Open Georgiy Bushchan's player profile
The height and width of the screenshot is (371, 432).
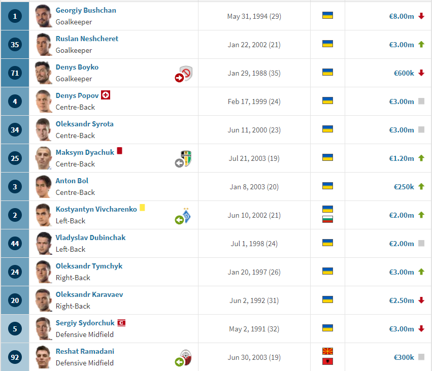85,10
